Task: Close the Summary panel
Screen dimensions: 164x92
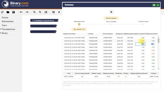Action: click(158, 5)
